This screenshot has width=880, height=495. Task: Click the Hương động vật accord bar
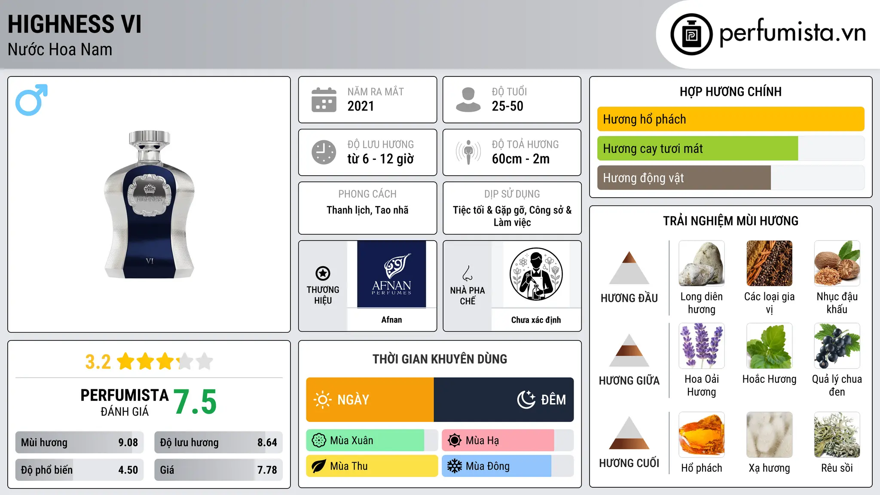(x=731, y=177)
